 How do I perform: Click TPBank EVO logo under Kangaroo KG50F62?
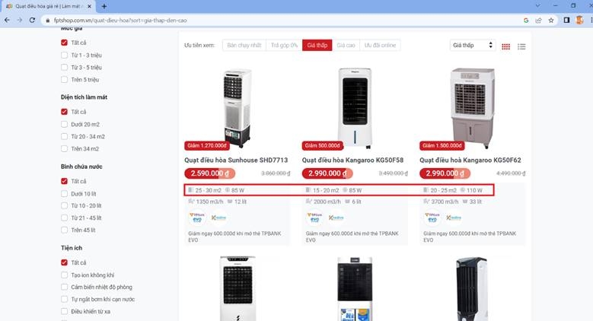coord(432,218)
